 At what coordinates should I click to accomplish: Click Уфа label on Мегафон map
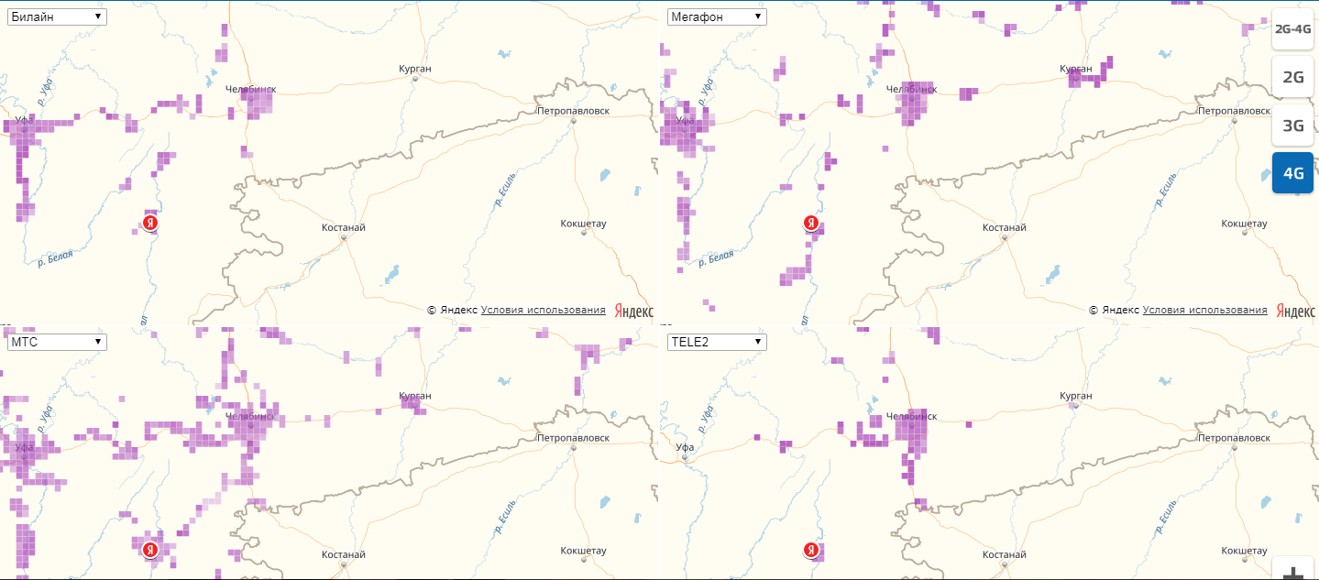click(x=683, y=120)
